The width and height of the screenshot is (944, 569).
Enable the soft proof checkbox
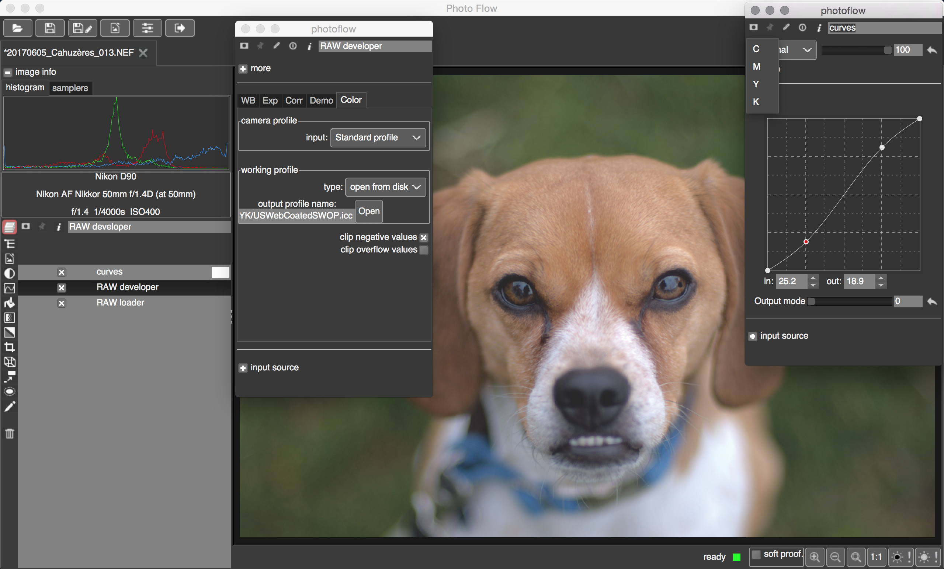pos(756,554)
